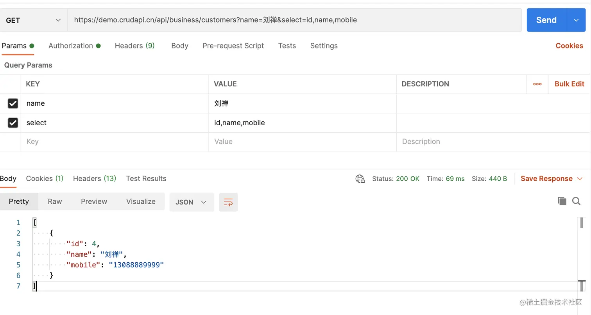591x315 pixels.
Task: Click the VALUE column header
Action: click(225, 84)
